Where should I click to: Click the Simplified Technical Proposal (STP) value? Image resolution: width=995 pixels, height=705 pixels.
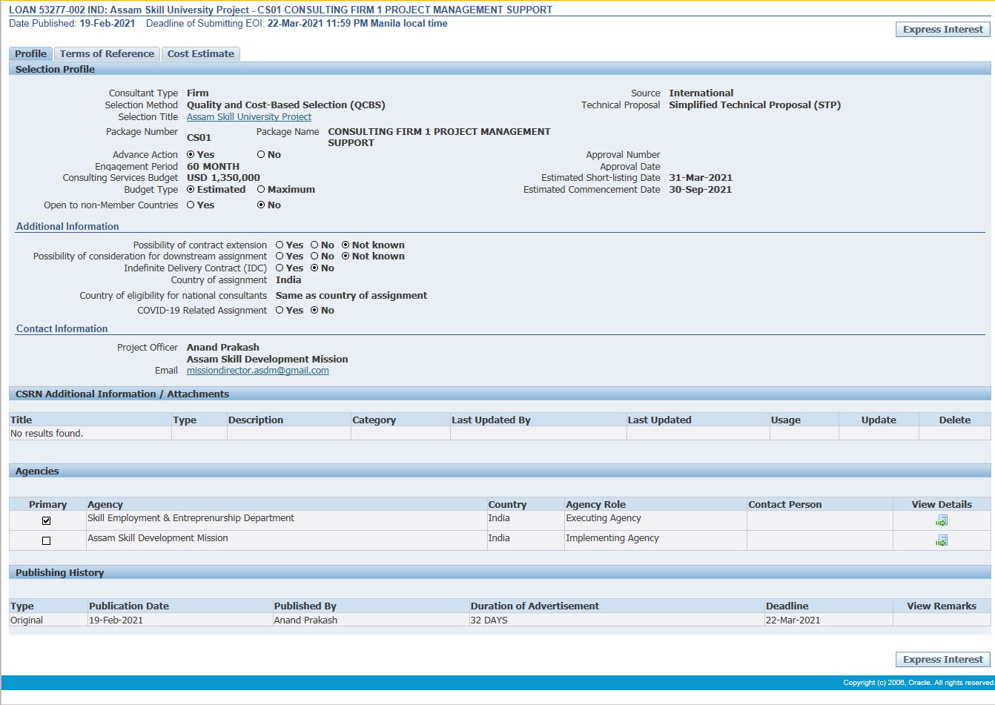(x=755, y=105)
